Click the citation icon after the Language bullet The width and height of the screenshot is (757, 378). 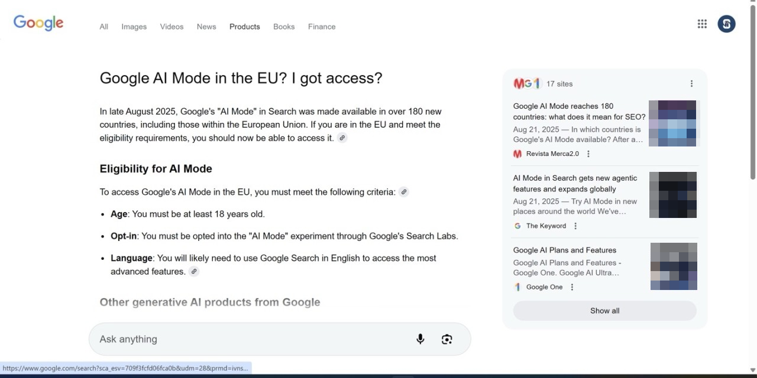(x=194, y=271)
